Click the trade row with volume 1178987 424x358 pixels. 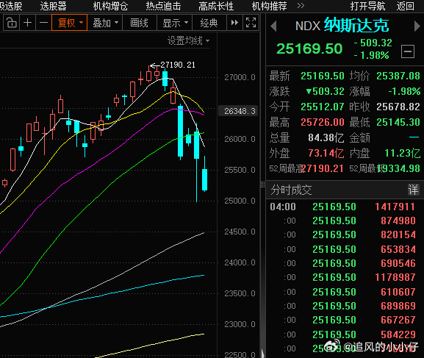pyautogui.click(x=342, y=277)
